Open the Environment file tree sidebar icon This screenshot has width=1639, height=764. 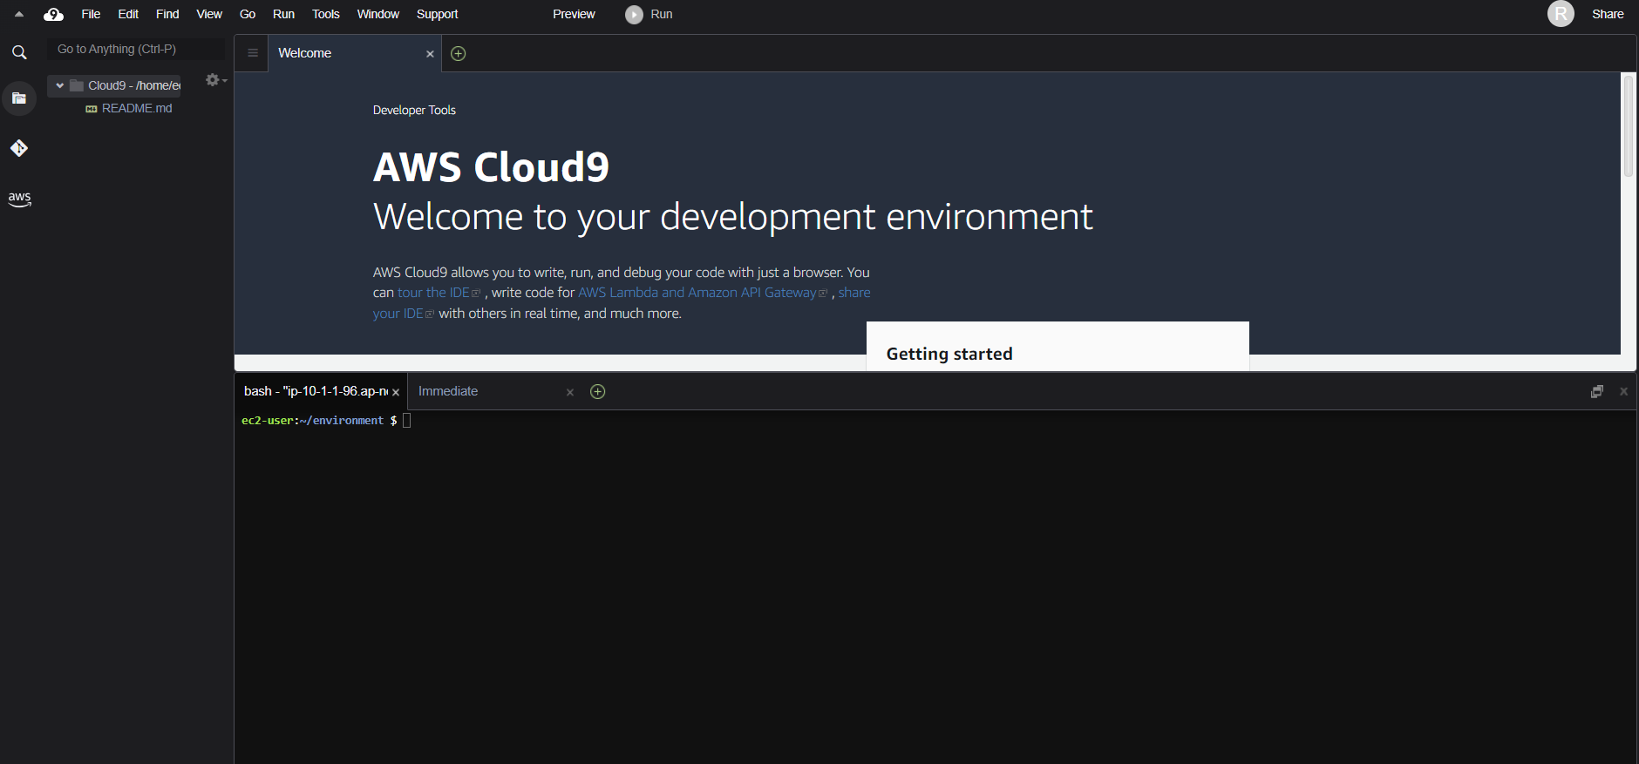click(x=19, y=98)
